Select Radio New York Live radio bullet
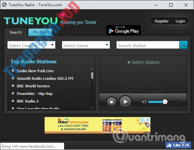This screenshot has height=150, width=194. tap(13, 71)
